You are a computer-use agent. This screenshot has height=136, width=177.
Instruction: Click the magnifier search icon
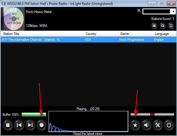click(x=139, y=11)
